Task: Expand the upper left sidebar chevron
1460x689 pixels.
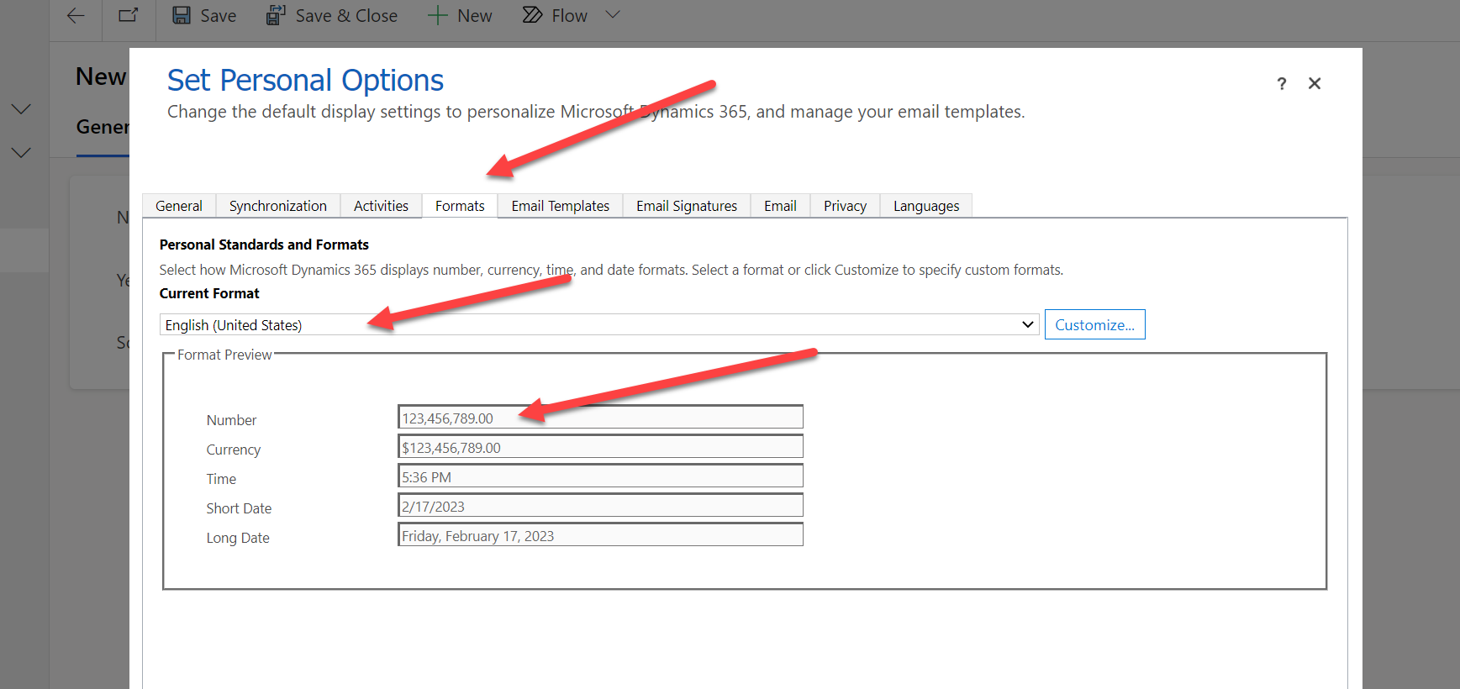Action: 21,109
